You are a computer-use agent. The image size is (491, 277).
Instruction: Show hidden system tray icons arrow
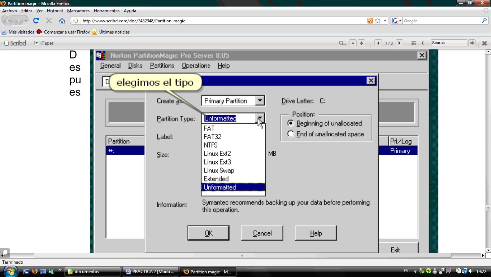(x=415, y=271)
